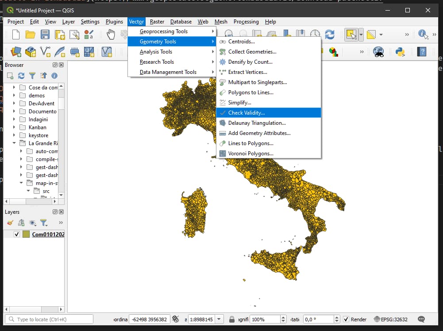Expand more Layers panel tools chevron
This screenshot has width=443, height=331.
click(x=61, y=223)
